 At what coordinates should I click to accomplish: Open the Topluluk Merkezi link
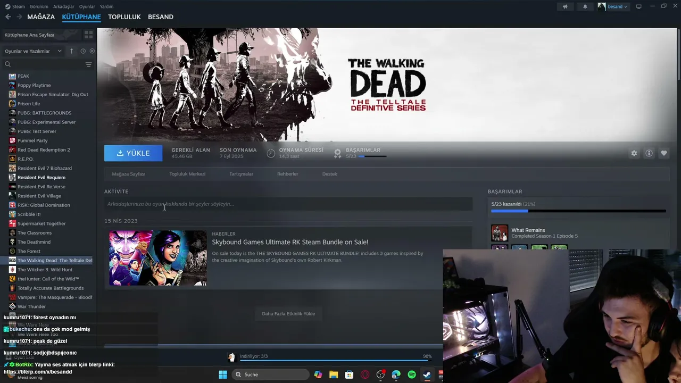tap(187, 174)
